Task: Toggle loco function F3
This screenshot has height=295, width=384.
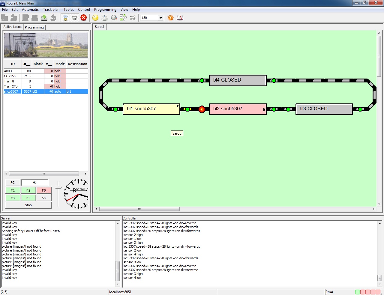Action: coord(13,198)
